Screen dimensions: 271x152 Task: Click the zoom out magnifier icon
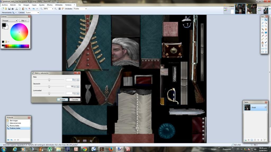(x=42, y=9)
